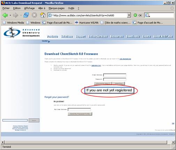
Task: Open first Page d'accueil de Mo... bookmark
Action: click(x=58, y=23)
